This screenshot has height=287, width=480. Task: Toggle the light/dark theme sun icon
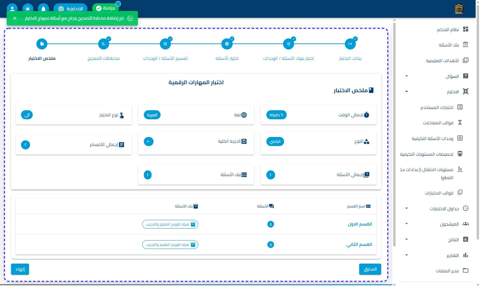[x=28, y=8]
